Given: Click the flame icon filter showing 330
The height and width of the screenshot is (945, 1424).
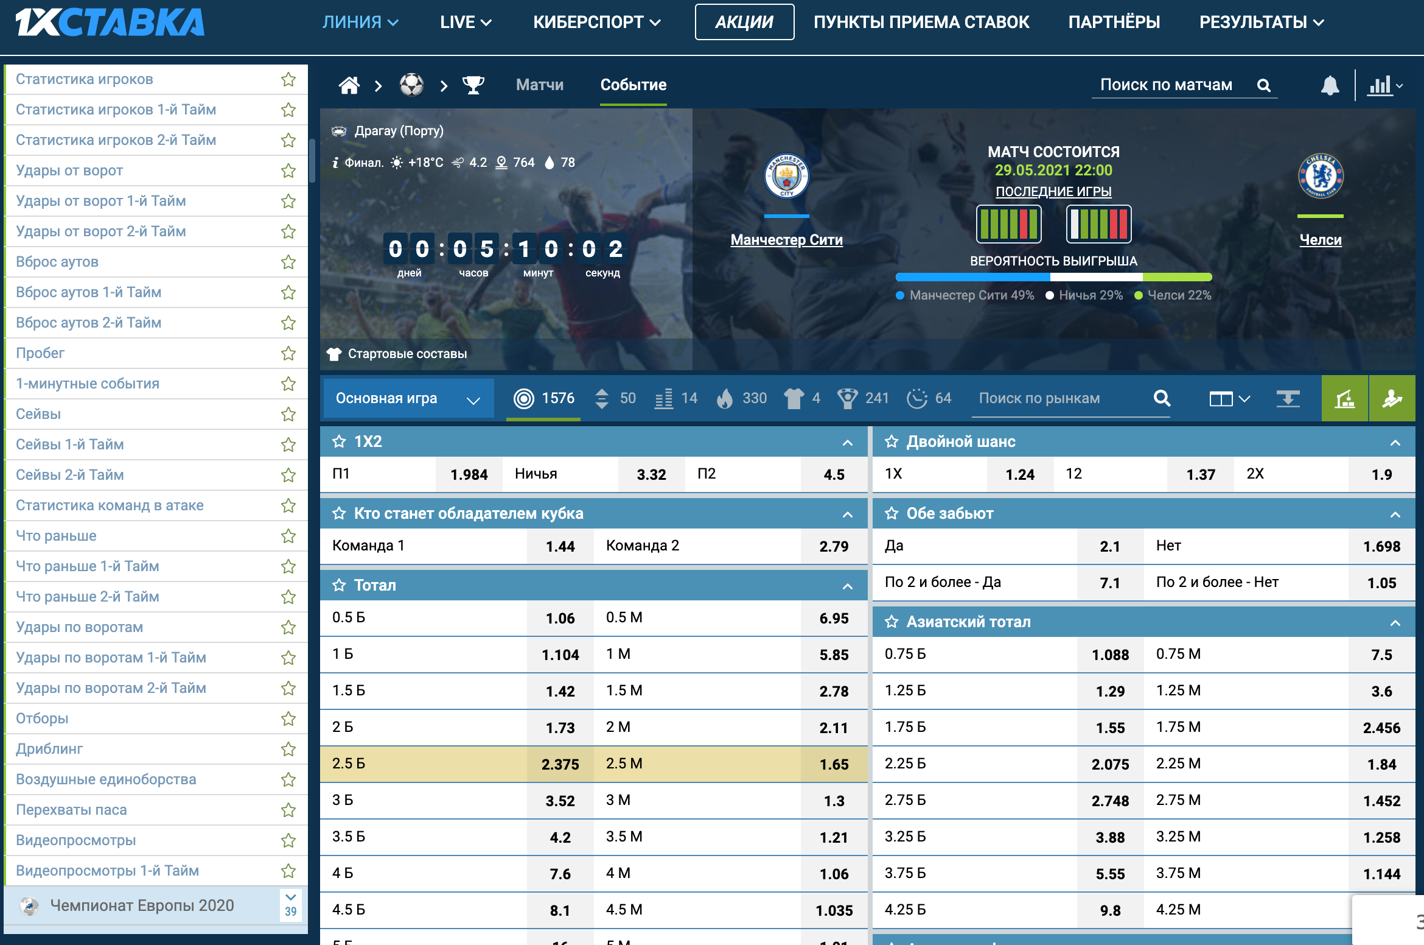Looking at the screenshot, I should 725,398.
